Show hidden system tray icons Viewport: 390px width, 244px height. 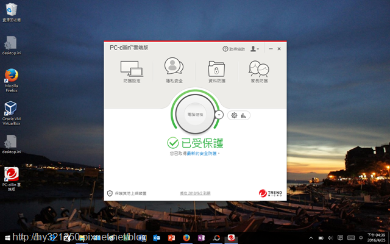click(311, 238)
